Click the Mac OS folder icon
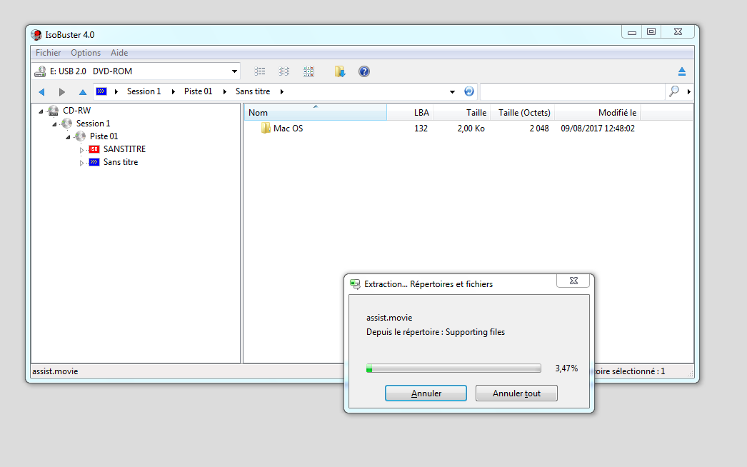The height and width of the screenshot is (467, 747). (266, 129)
